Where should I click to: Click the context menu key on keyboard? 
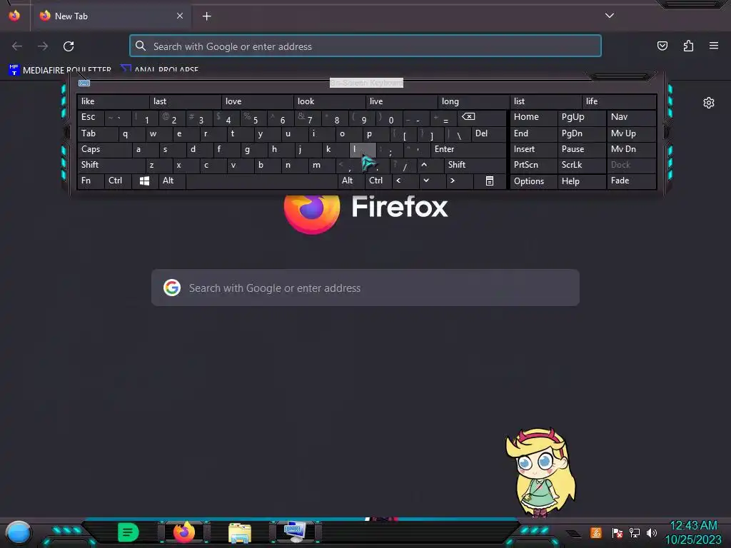[x=490, y=181]
